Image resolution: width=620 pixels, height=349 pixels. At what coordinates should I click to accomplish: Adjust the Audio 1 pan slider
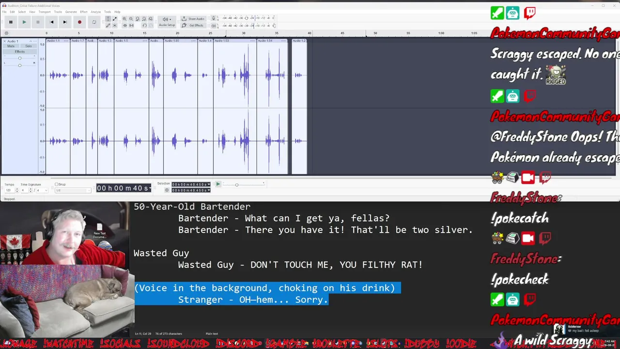[x=19, y=65]
